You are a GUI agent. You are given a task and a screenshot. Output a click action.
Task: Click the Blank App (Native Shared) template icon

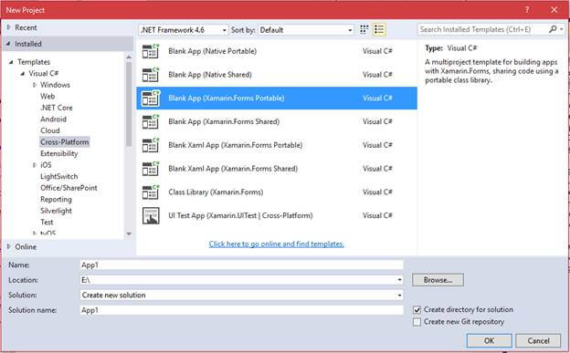pyautogui.click(x=151, y=75)
